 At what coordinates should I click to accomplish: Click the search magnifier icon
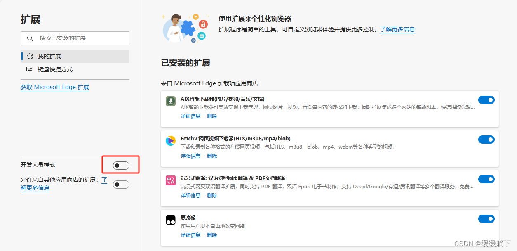pos(30,38)
